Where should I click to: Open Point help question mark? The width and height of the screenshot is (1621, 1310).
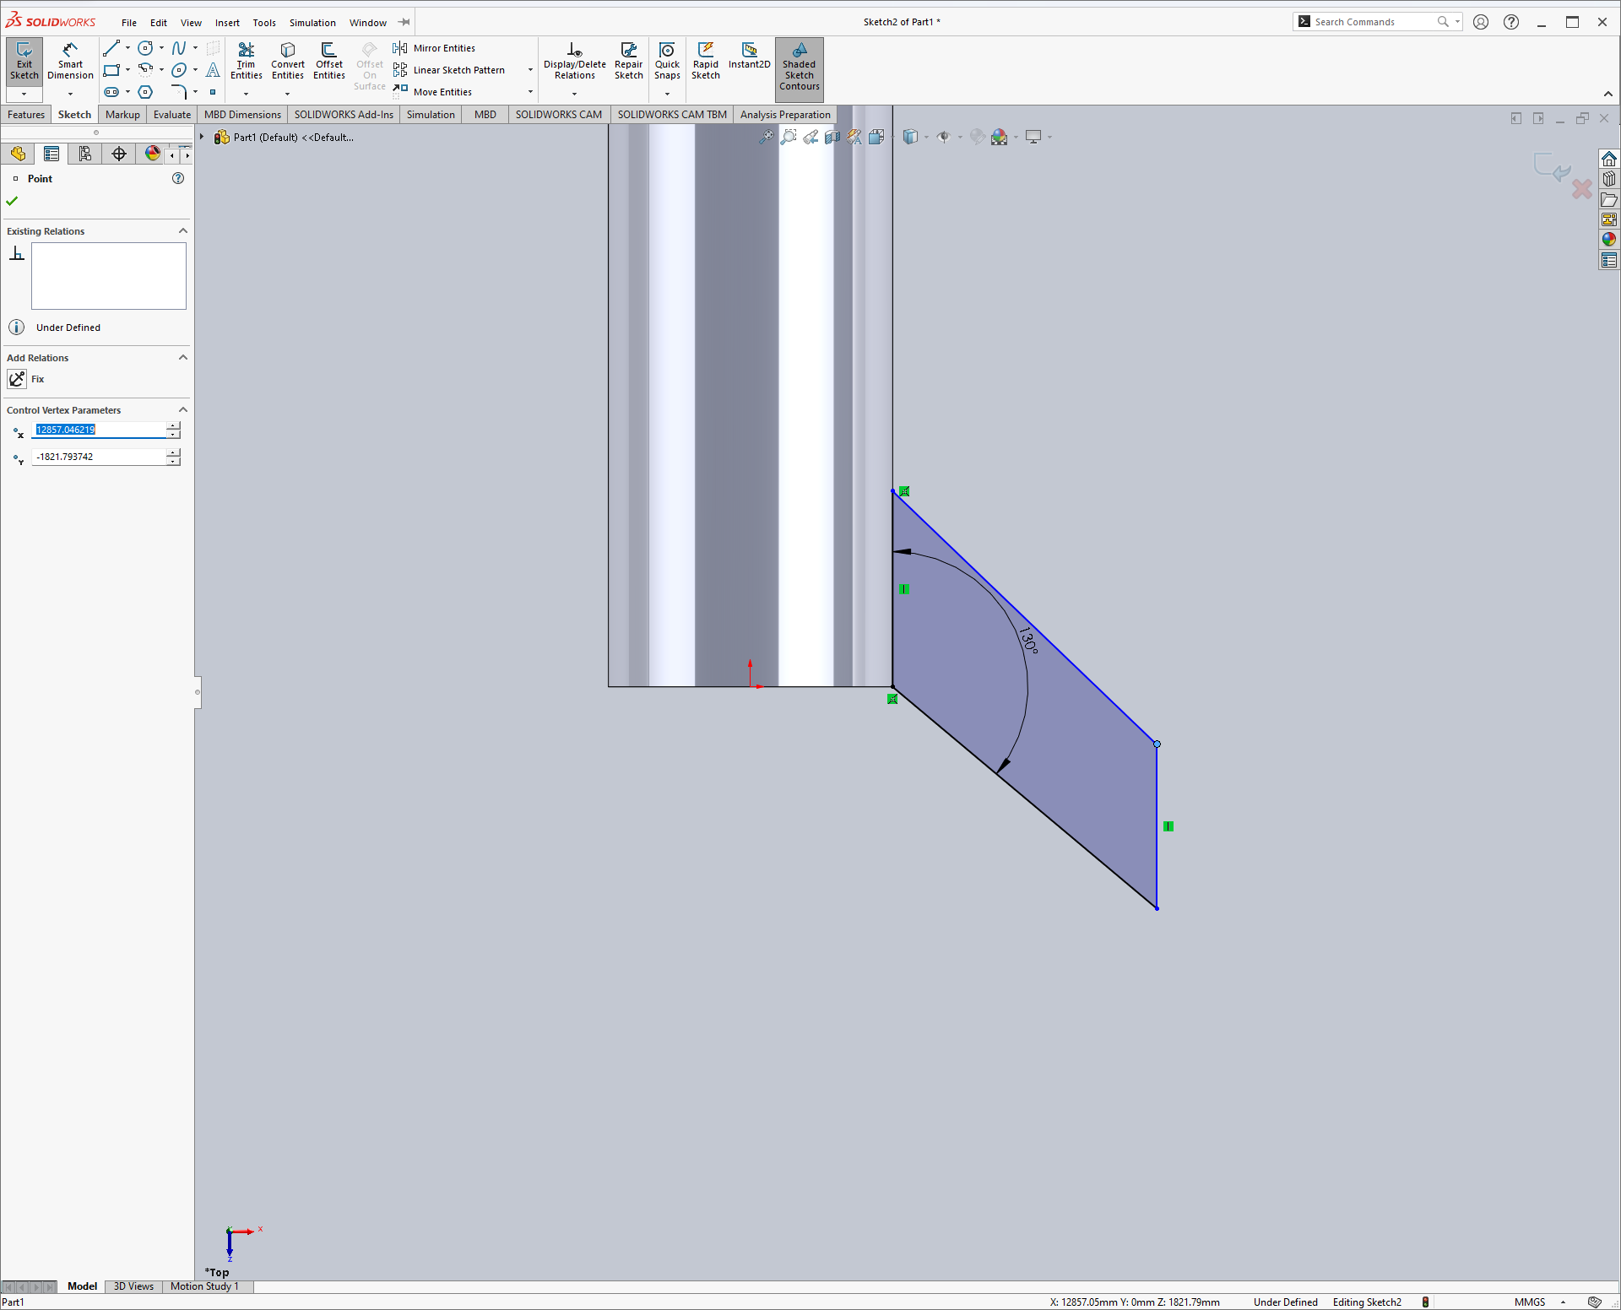click(x=178, y=178)
